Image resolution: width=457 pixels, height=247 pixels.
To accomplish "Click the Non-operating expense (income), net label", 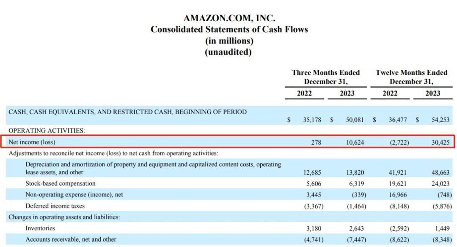I will 74,195.
